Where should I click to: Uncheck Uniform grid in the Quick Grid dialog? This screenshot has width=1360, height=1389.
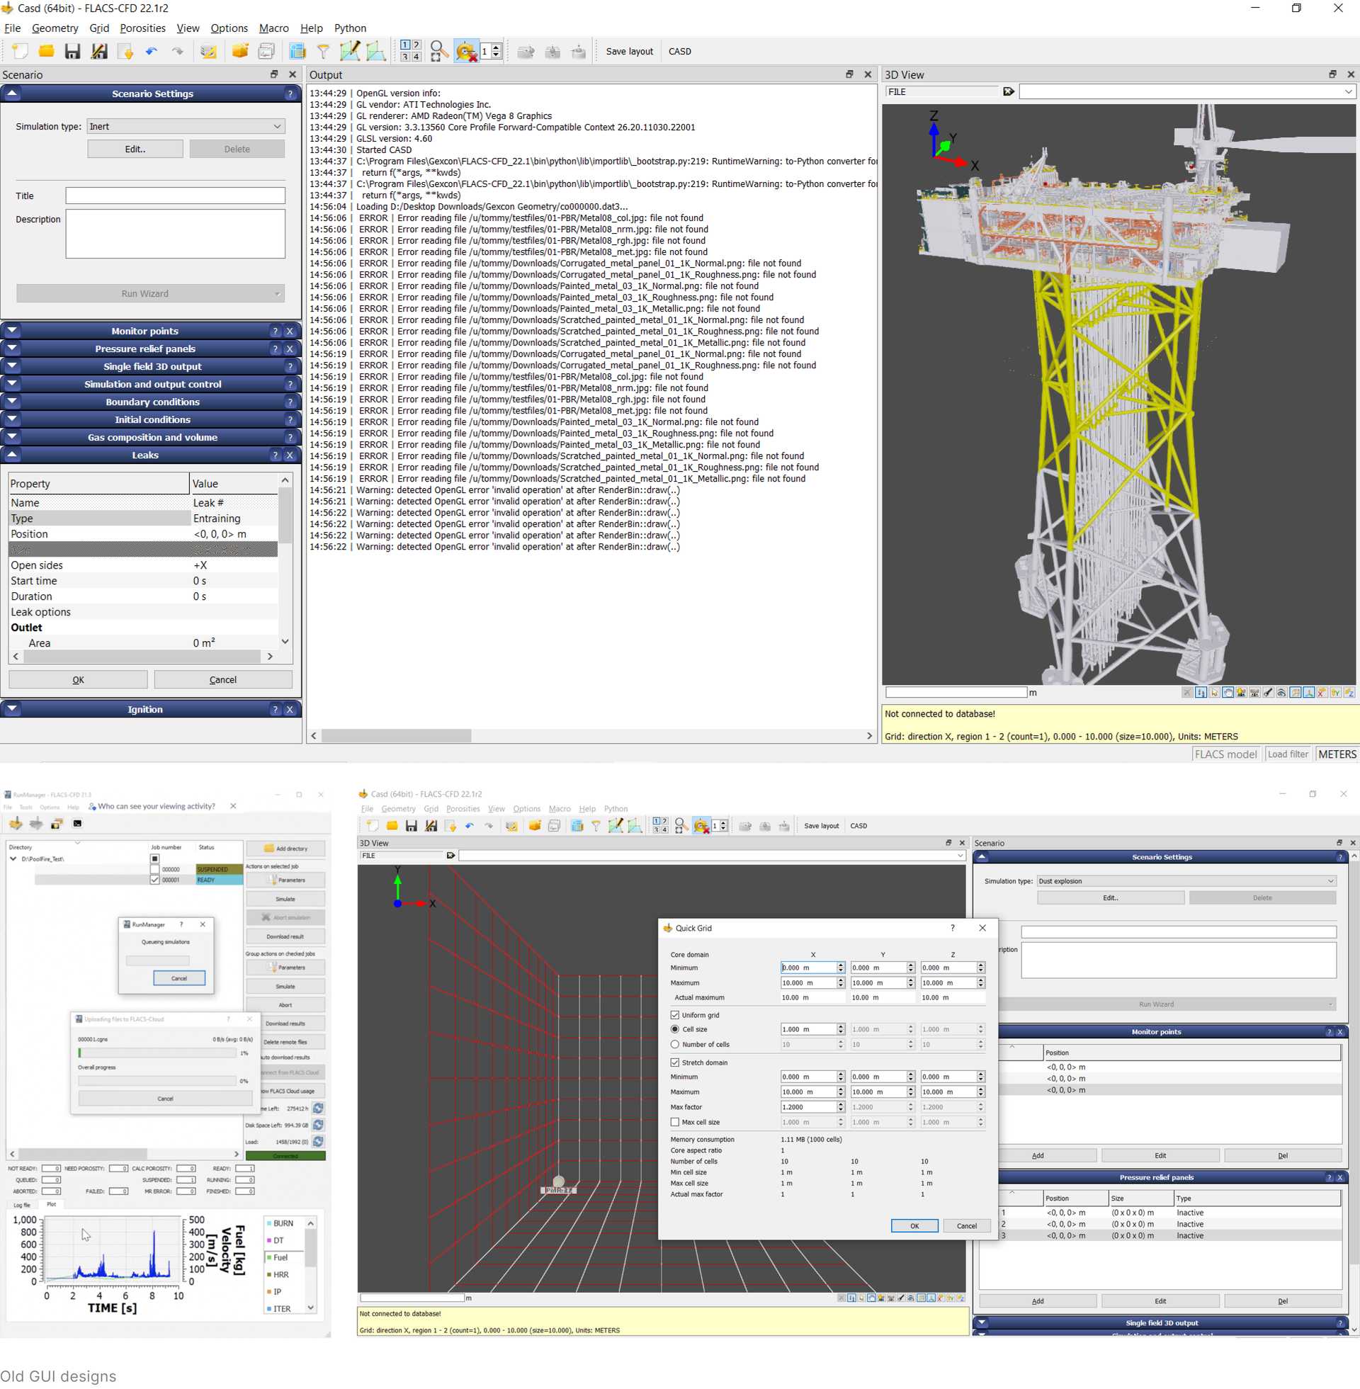click(676, 1015)
